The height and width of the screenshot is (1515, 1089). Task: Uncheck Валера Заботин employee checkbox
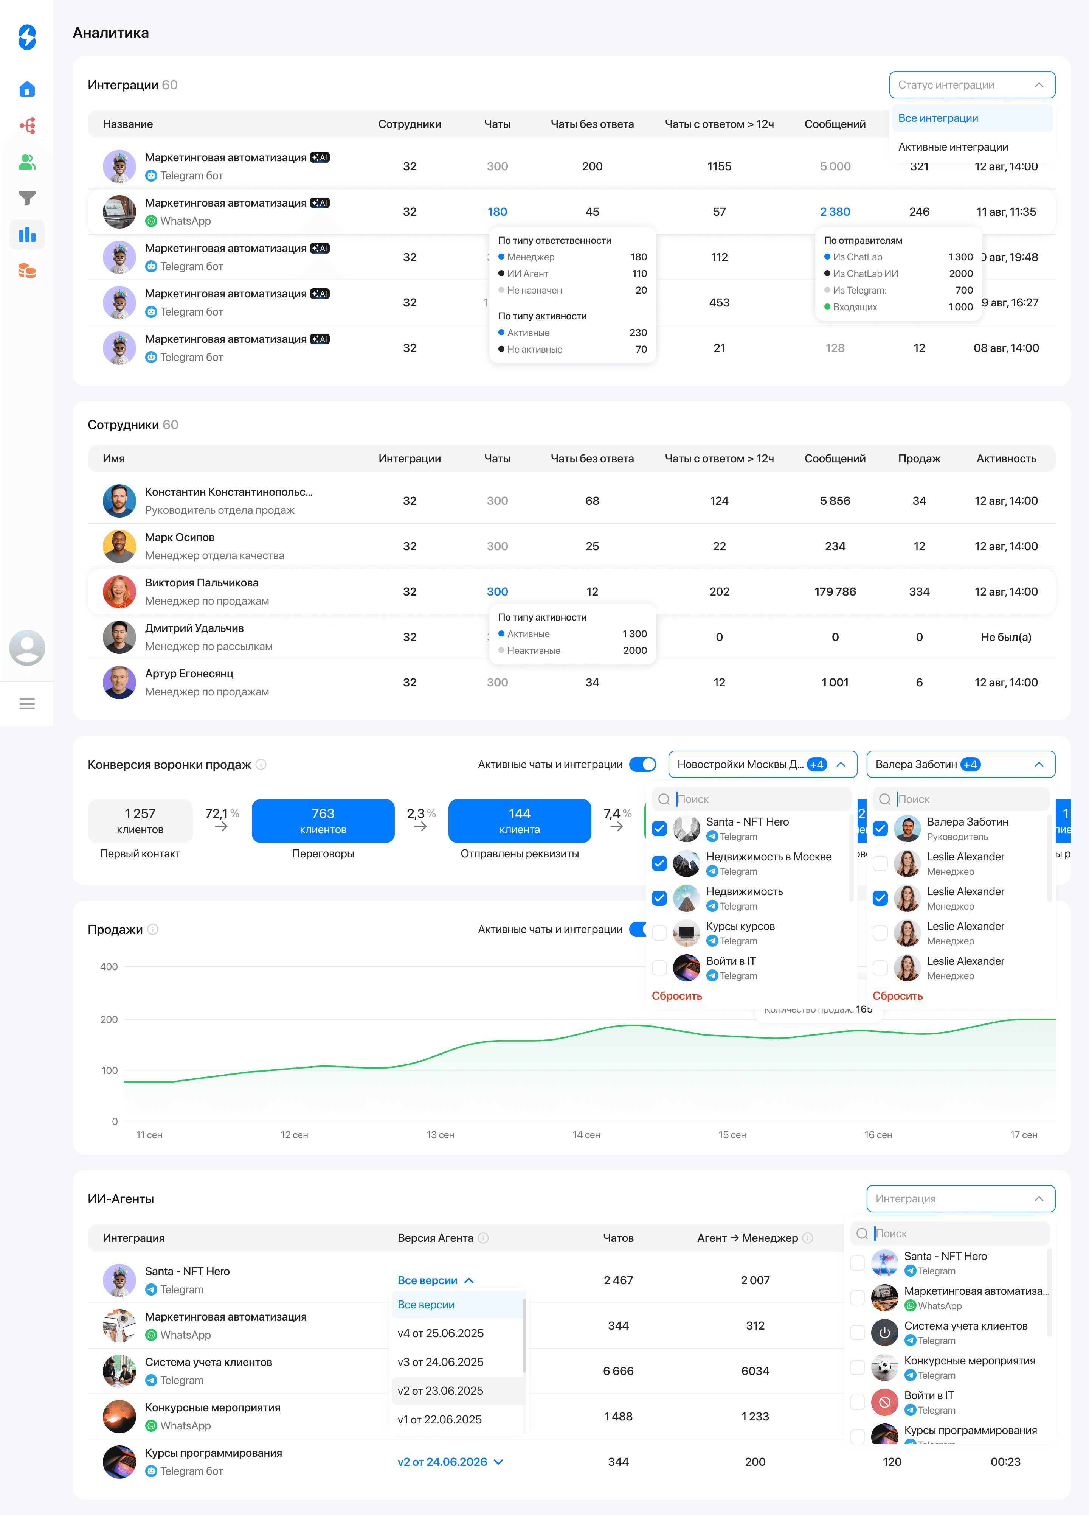(880, 828)
